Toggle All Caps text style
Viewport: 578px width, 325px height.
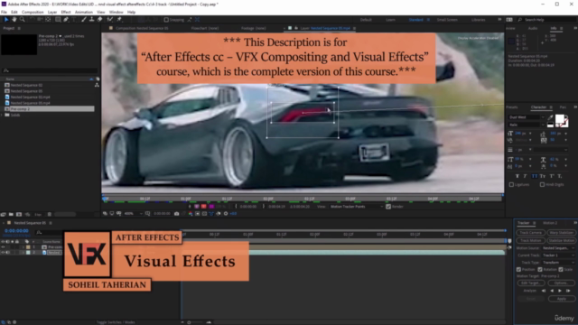[x=534, y=176]
